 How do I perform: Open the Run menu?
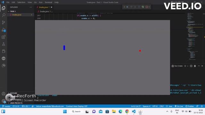(41, 2)
